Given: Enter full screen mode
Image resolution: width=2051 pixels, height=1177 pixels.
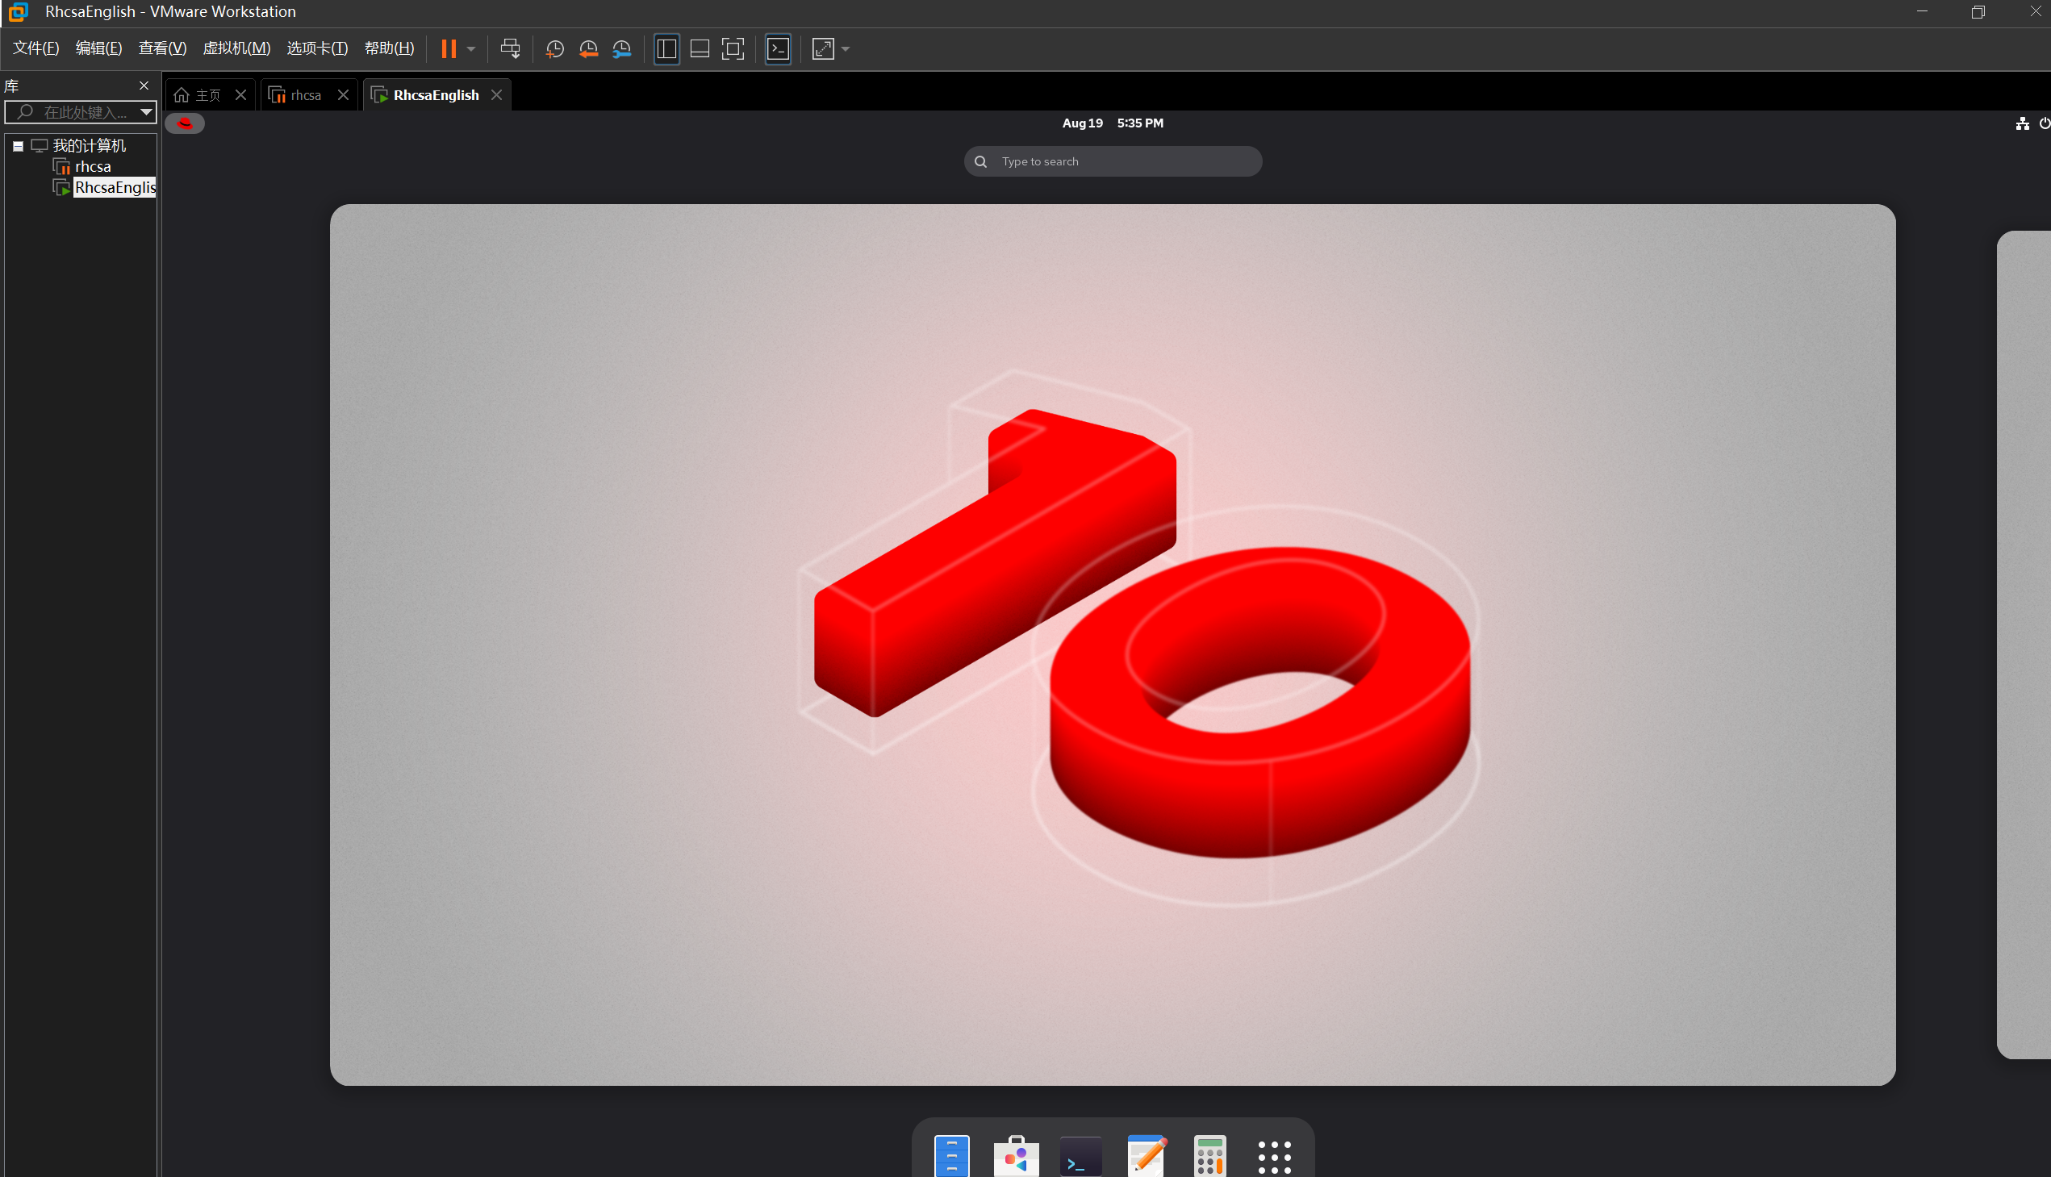Looking at the screenshot, I should 733,48.
